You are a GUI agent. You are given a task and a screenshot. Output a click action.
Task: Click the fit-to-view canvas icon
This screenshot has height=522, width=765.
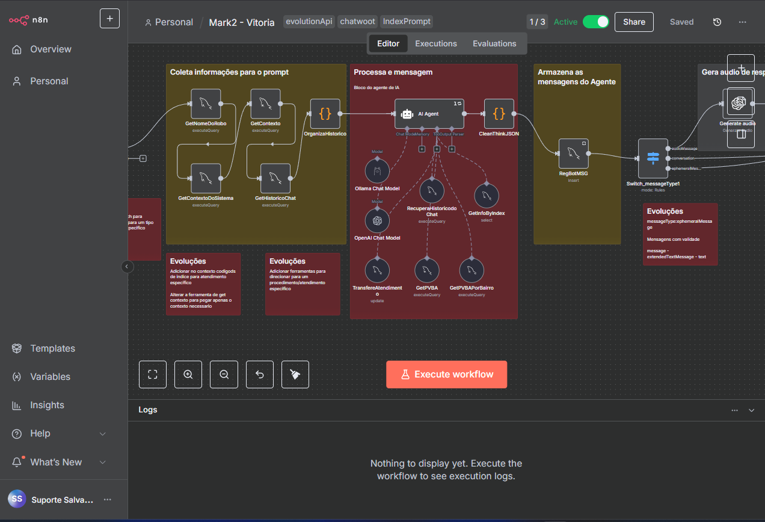[153, 374]
